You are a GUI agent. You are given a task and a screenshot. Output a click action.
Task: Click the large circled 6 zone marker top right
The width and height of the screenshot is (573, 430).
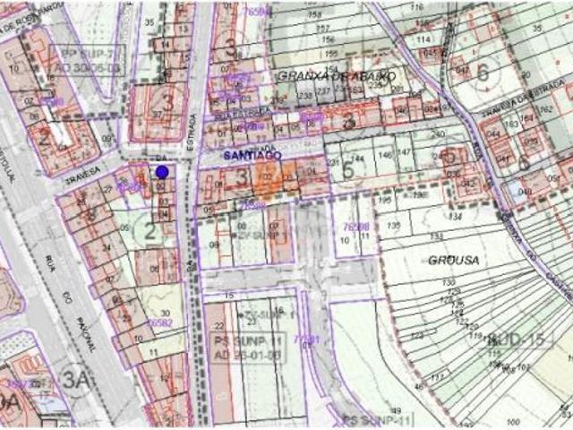coord(483,73)
